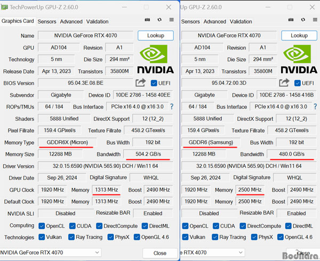Toggle Vulkan checkbox in right window
320x261 pixels.
[x=185, y=237]
